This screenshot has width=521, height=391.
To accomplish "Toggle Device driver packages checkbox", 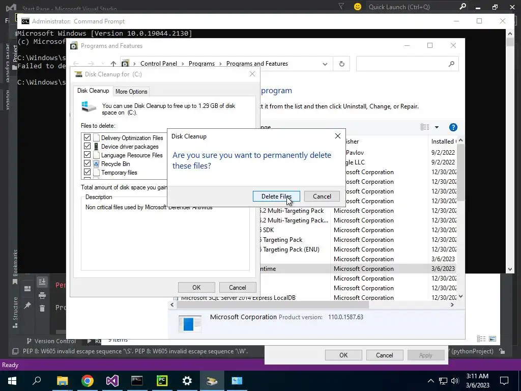I will click(87, 146).
